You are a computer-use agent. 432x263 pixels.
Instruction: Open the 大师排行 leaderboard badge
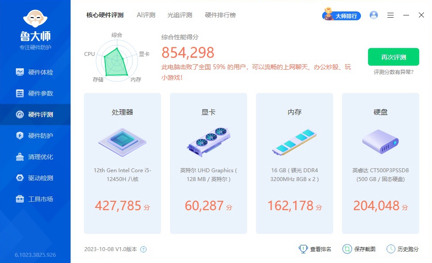coord(342,15)
